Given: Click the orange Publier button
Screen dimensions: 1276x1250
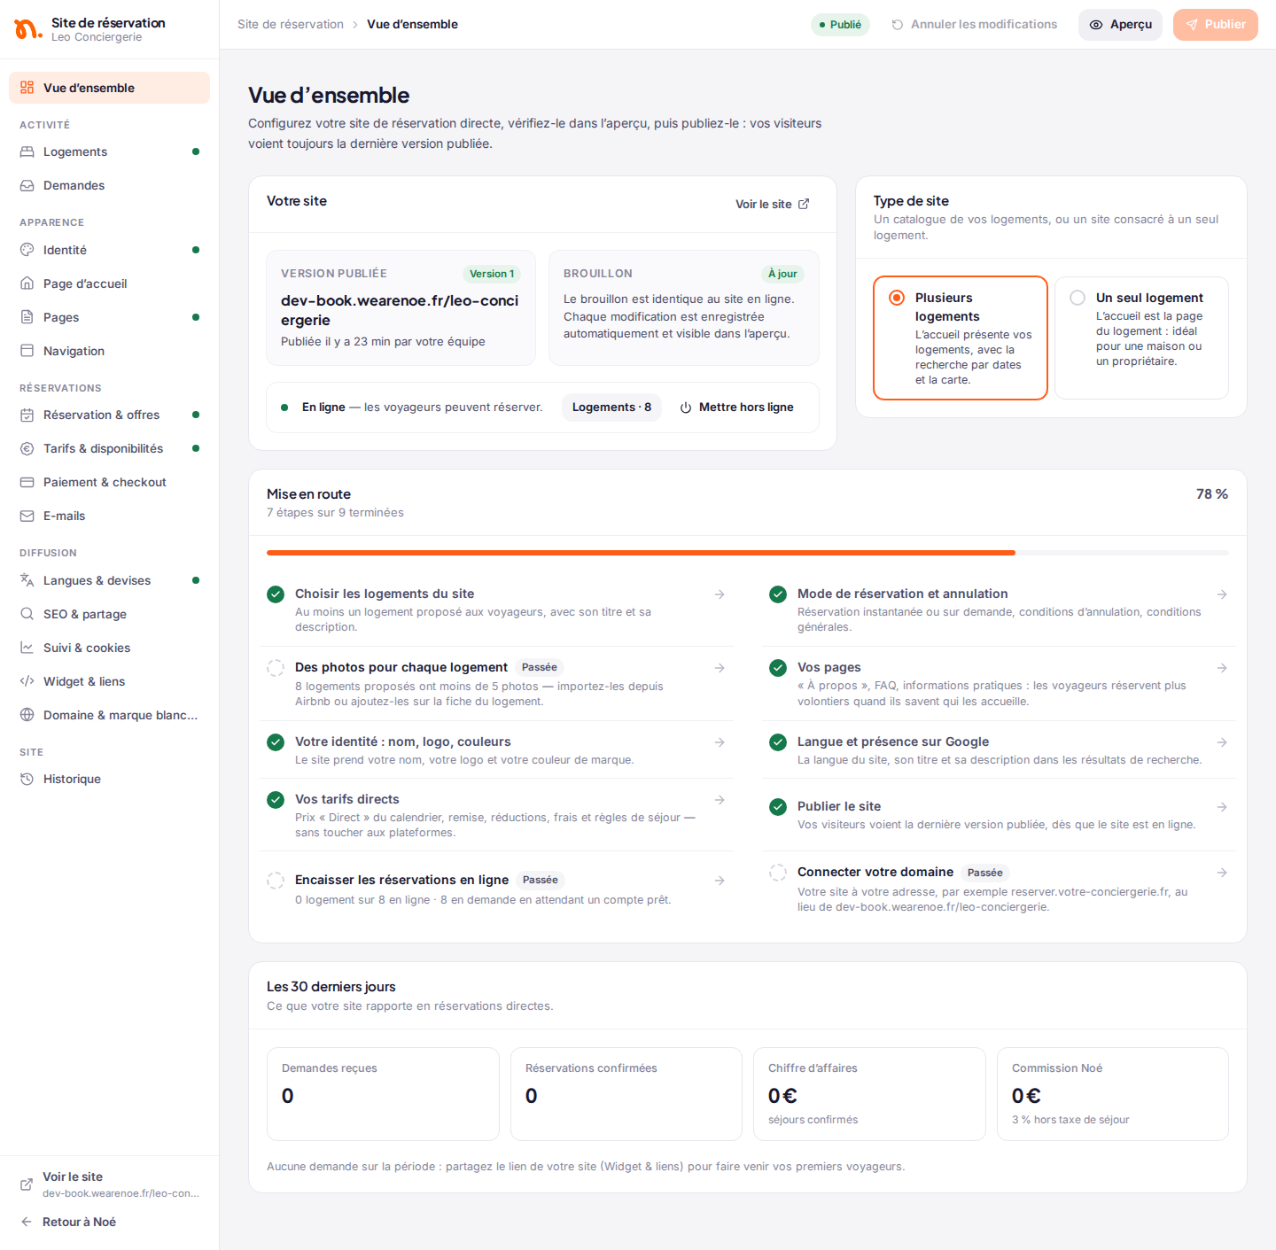Looking at the screenshot, I should point(1216,25).
